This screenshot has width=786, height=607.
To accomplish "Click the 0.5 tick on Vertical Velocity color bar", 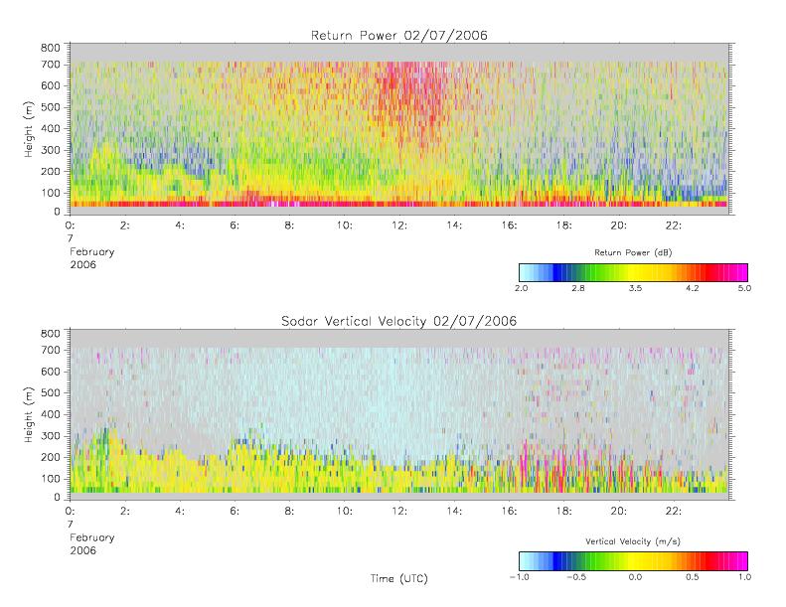I will (x=693, y=577).
